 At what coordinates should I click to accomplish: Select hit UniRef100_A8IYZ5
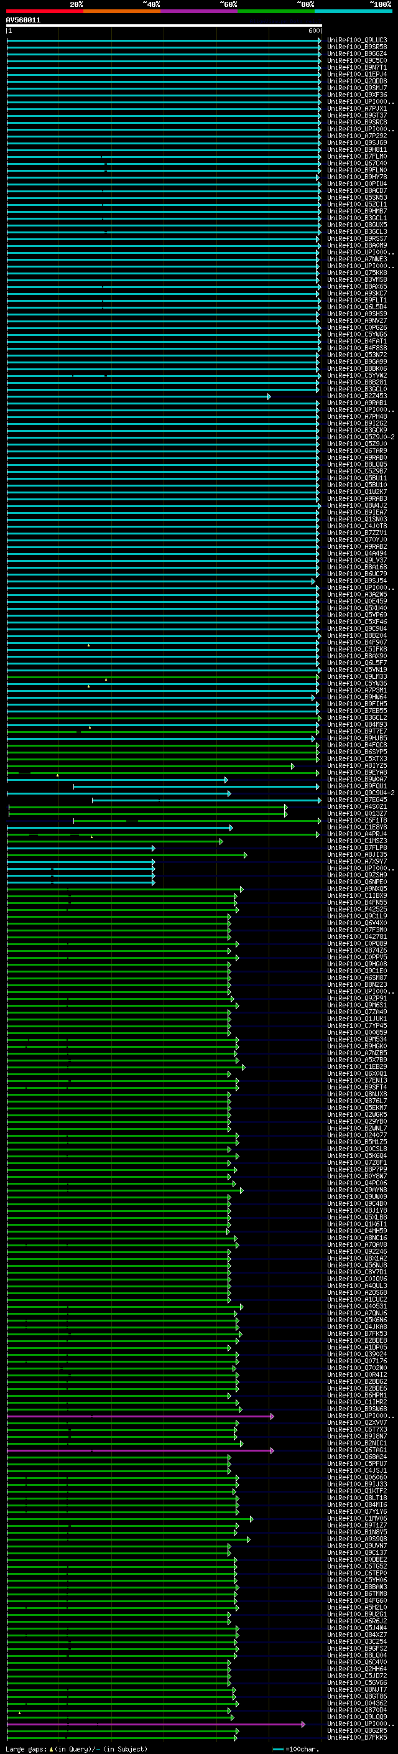coord(356,766)
